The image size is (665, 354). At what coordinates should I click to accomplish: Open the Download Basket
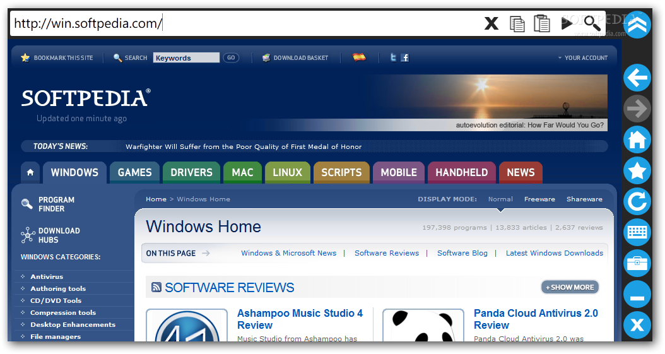(x=295, y=57)
